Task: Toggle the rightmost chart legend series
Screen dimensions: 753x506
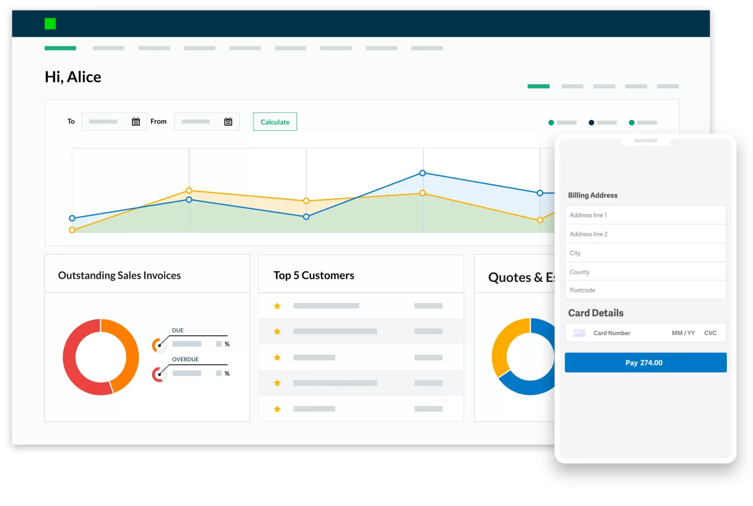Action: click(x=631, y=122)
